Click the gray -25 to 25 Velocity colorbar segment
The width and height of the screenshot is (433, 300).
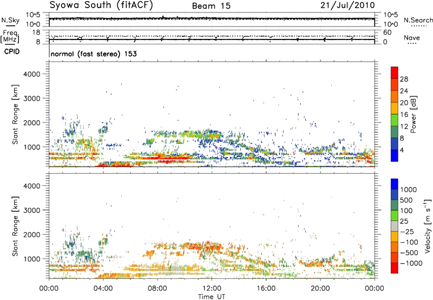[x=395, y=226]
